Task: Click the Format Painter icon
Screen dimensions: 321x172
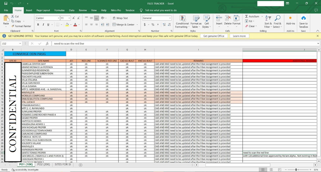Action: (x=13, y=26)
